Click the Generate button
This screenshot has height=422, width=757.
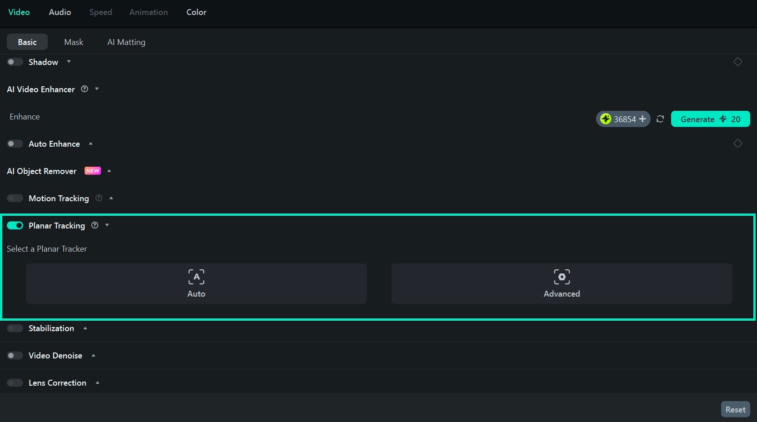point(710,119)
